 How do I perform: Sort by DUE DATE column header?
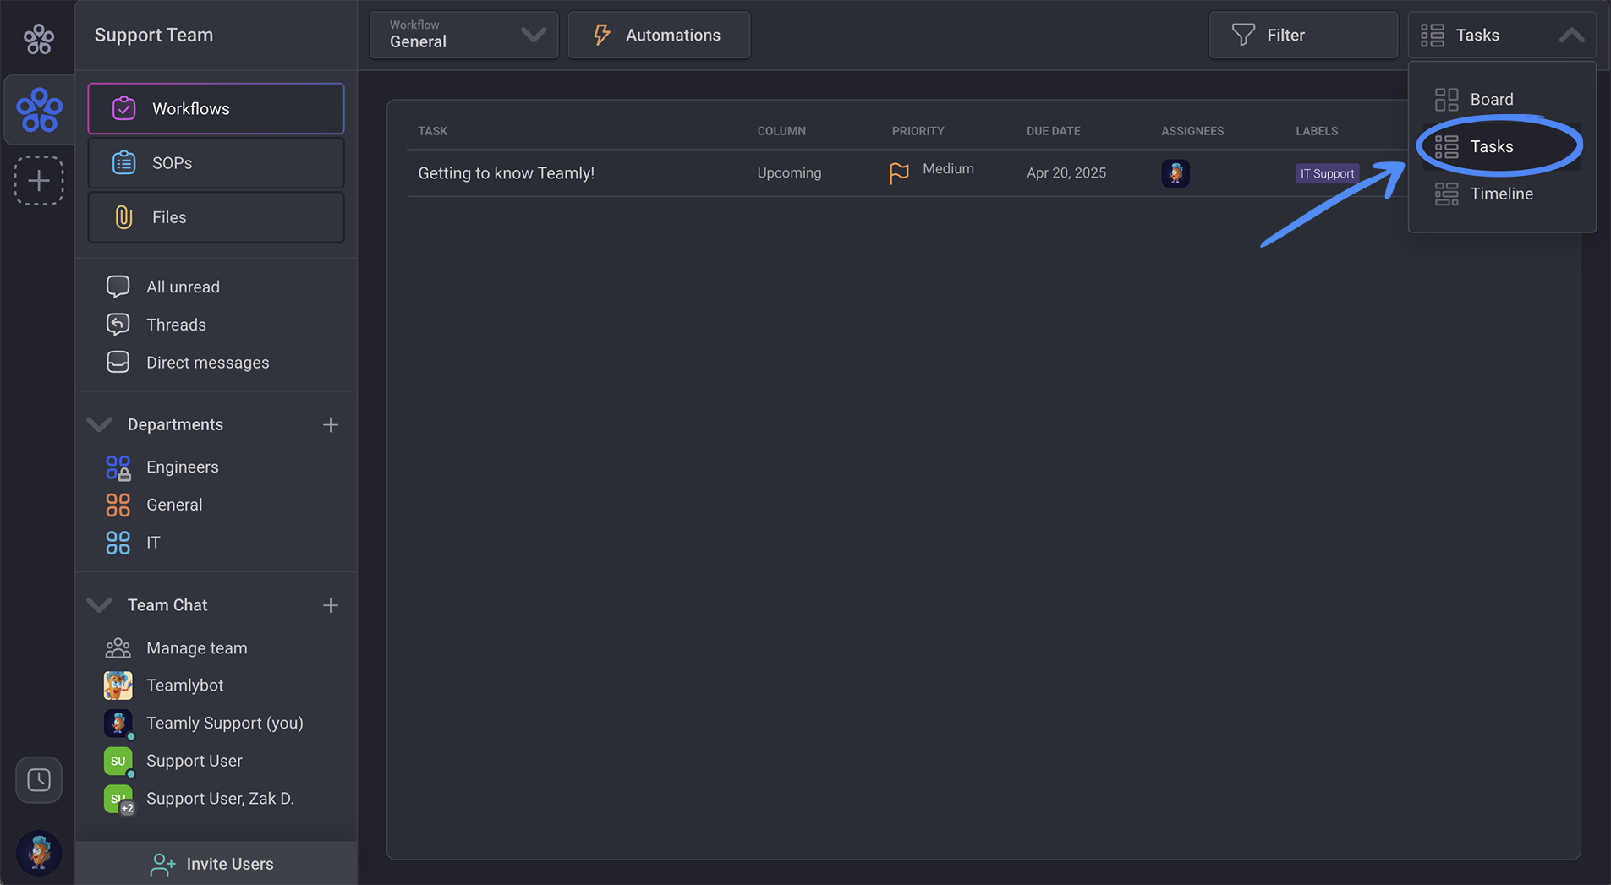(1053, 131)
